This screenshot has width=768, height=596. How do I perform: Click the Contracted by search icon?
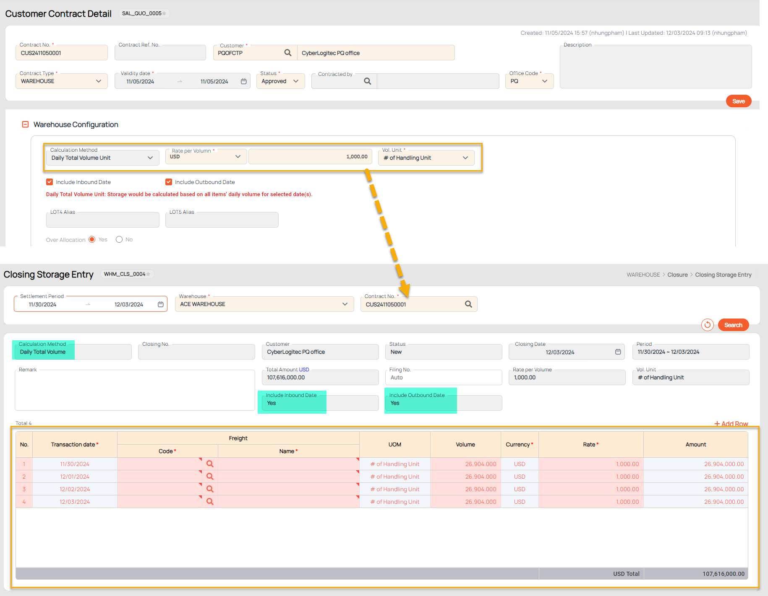(367, 81)
